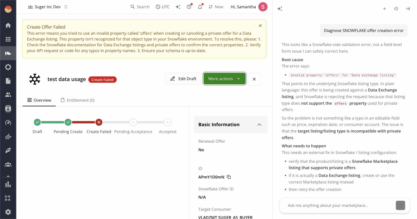
Task: Click the Snowflake Offer ID N/A value
Action: (202, 197)
